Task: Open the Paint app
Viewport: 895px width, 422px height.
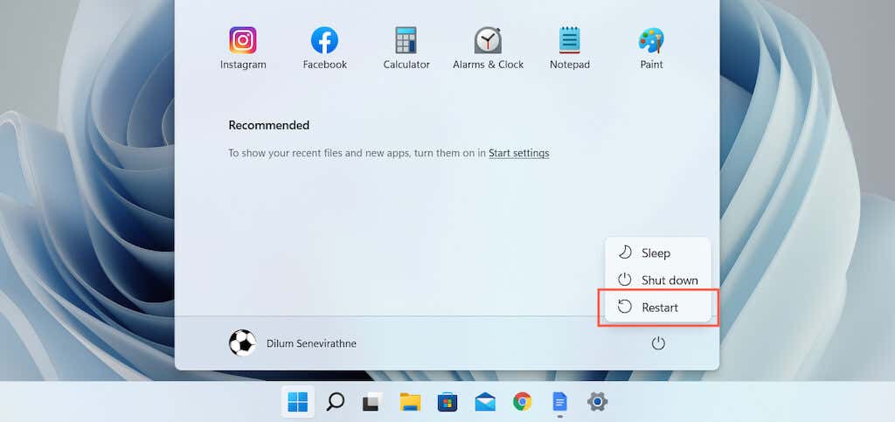Action: point(651,48)
